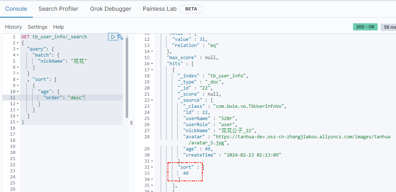
Task: Collapse the "age" block at line 10
Action: [18, 91]
